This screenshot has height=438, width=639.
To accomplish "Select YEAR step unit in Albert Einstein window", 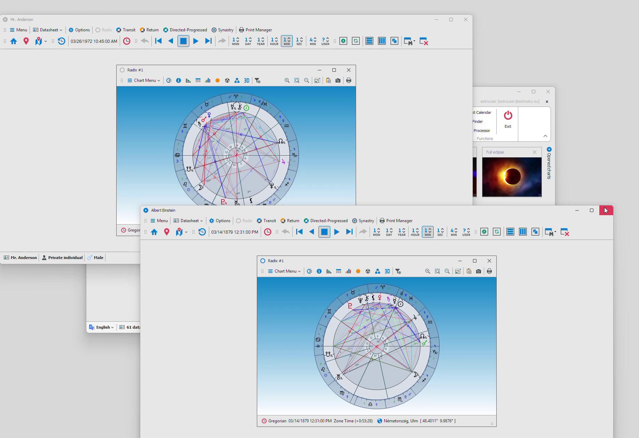I will 402,232.
